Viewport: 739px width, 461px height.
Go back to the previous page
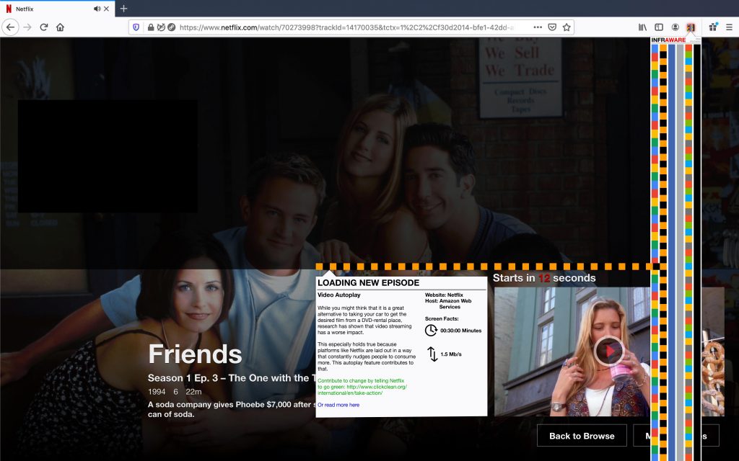tap(10, 27)
